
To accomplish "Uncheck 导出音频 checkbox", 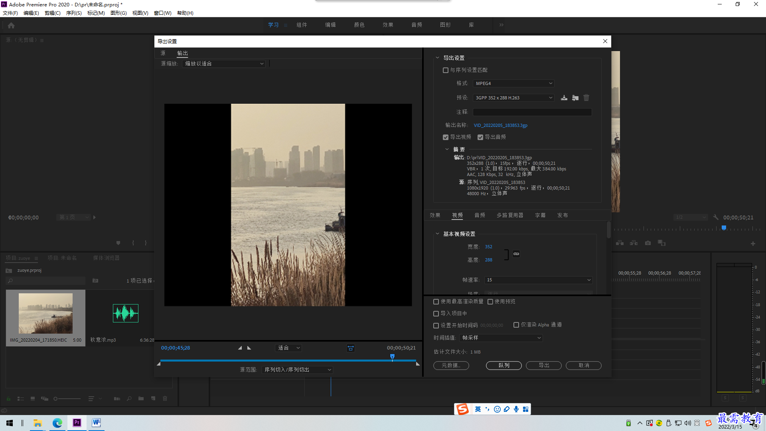I will tap(480, 137).
